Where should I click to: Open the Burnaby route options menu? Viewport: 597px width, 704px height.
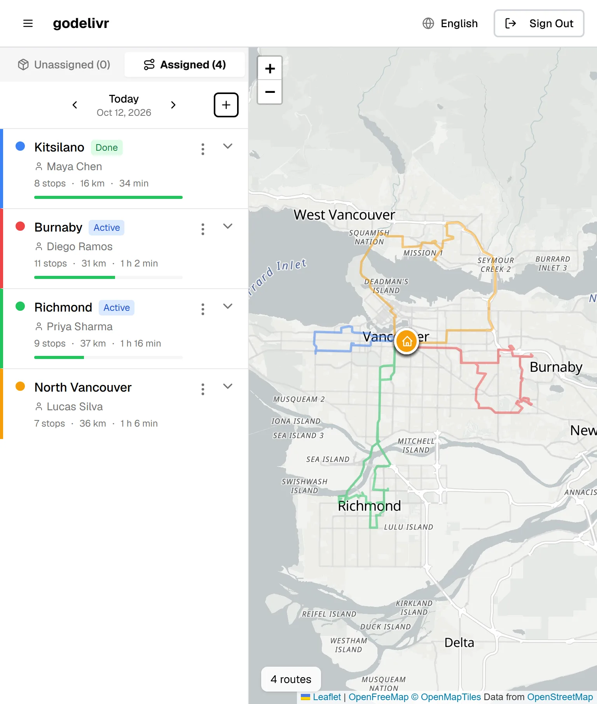[x=203, y=229]
